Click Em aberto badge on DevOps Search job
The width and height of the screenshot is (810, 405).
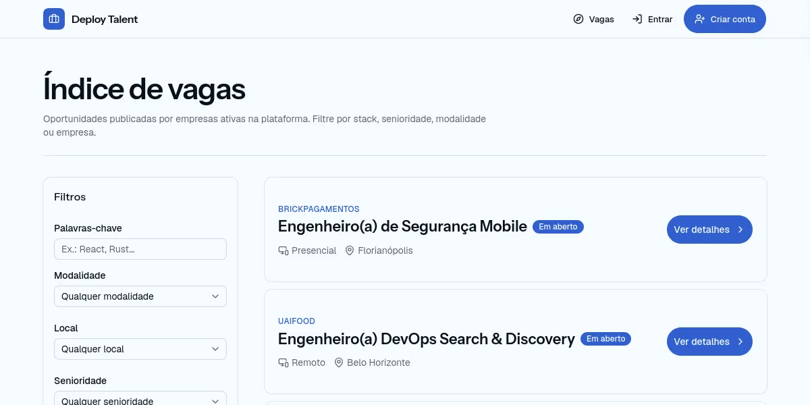(x=605, y=339)
